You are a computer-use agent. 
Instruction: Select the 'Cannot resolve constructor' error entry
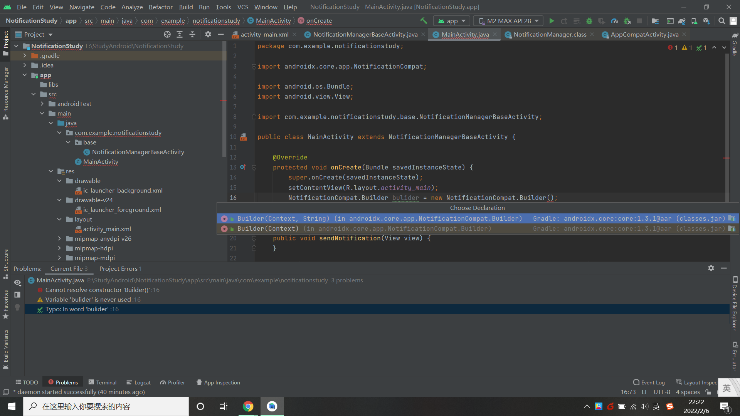pos(98,290)
